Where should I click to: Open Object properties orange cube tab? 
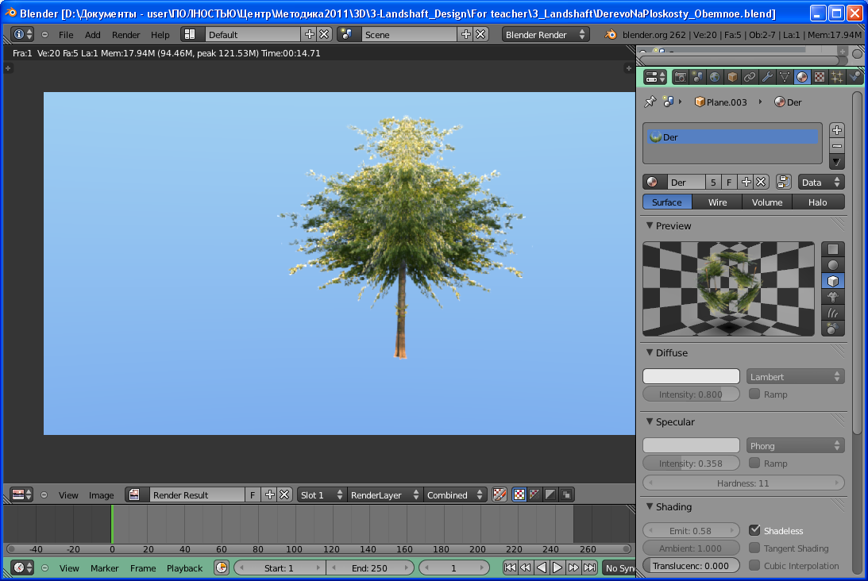[732, 77]
